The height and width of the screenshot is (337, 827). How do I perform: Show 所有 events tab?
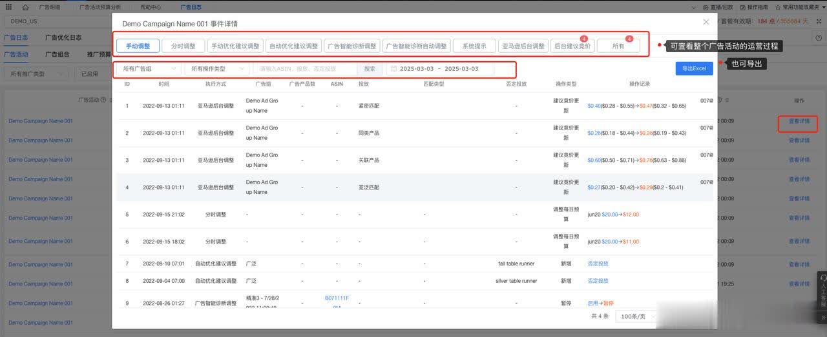[618, 46]
